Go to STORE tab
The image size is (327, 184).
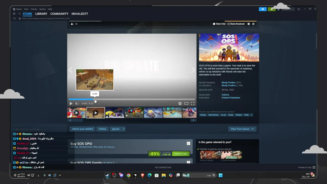click(27, 14)
